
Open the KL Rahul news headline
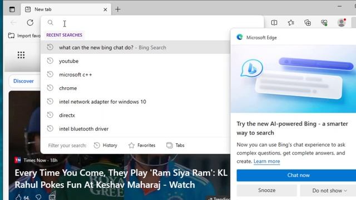pos(121,179)
